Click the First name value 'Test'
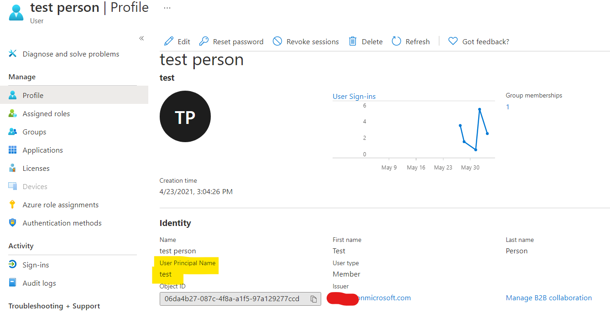 [339, 251]
